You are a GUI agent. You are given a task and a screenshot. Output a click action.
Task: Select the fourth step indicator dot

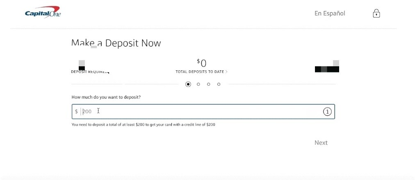[x=219, y=84]
